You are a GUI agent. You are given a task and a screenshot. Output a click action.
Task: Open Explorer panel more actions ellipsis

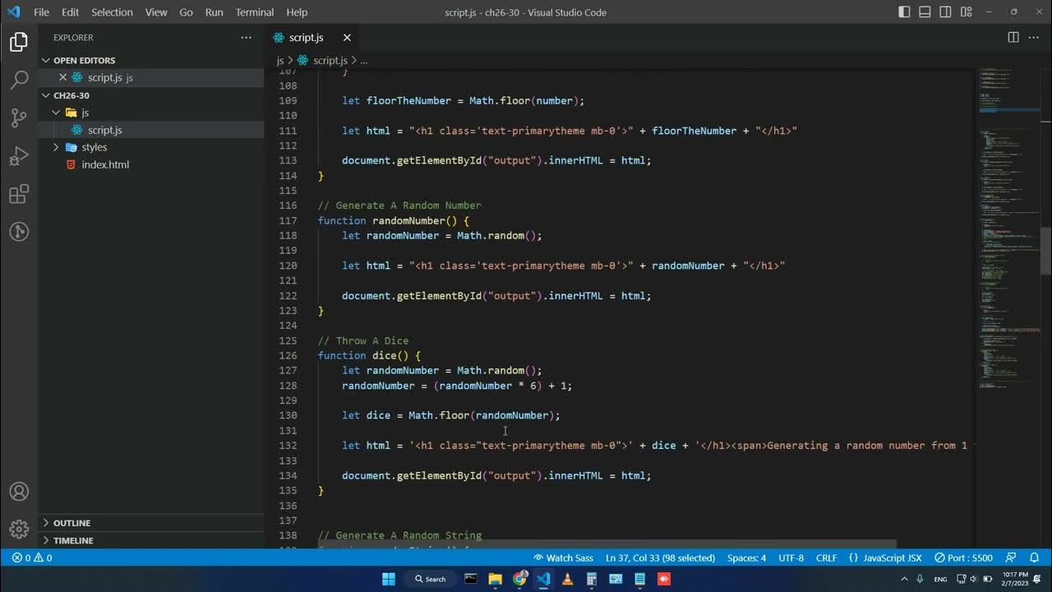(246, 38)
